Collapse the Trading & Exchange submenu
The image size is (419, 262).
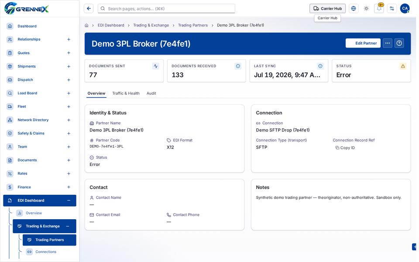tap(68, 226)
